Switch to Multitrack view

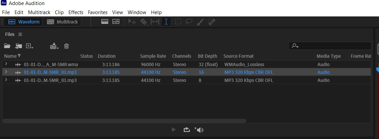(62, 22)
